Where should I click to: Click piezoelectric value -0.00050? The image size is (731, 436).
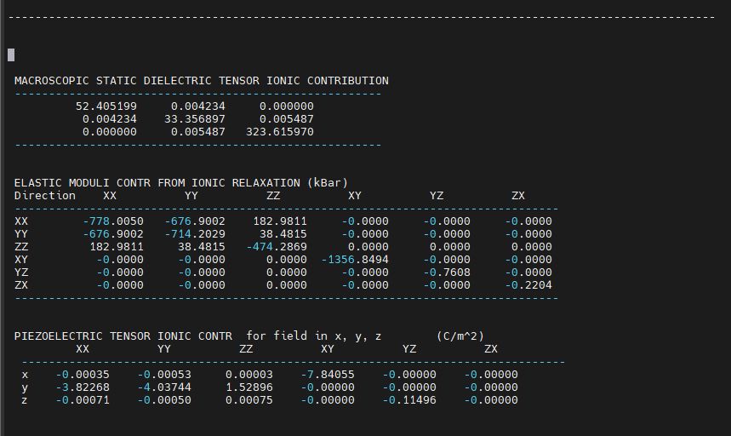point(164,400)
